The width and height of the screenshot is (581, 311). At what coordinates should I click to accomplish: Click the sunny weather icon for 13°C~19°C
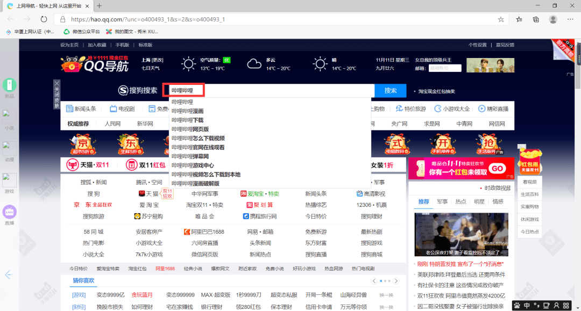(x=188, y=64)
